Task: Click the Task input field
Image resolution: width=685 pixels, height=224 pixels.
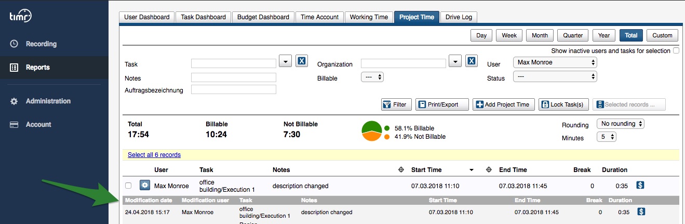Action: pyautogui.click(x=234, y=63)
